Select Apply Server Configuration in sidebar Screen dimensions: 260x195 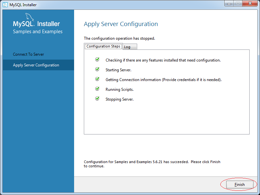[38, 65]
